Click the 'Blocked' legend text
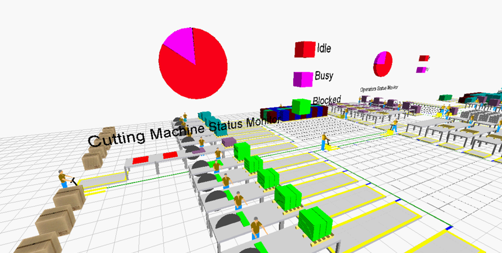The image size is (502, 253). pos(327,100)
